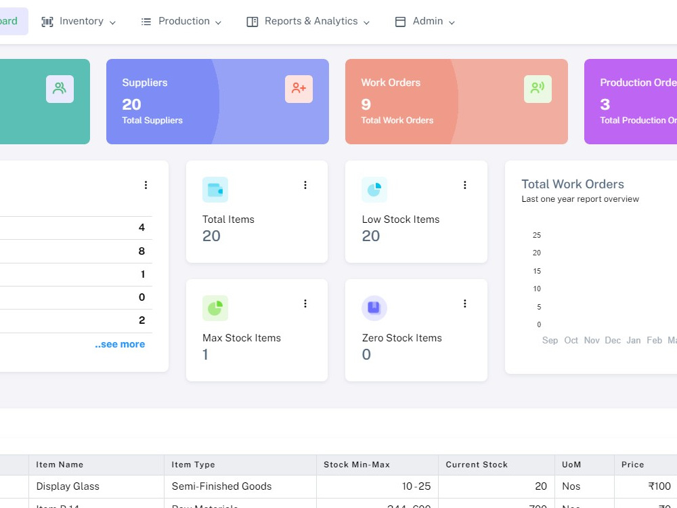Click the list row showing value 8
This screenshot has height=508, width=677.
tap(76, 251)
